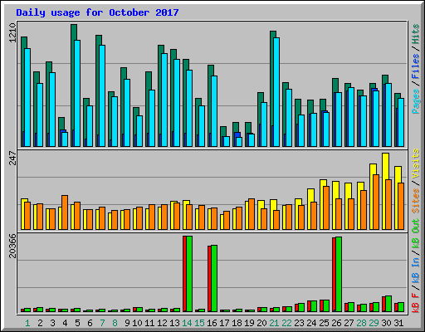Click day 17 on the axis
The width and height of the screenshot is (425, 332).
pos(224,323)
